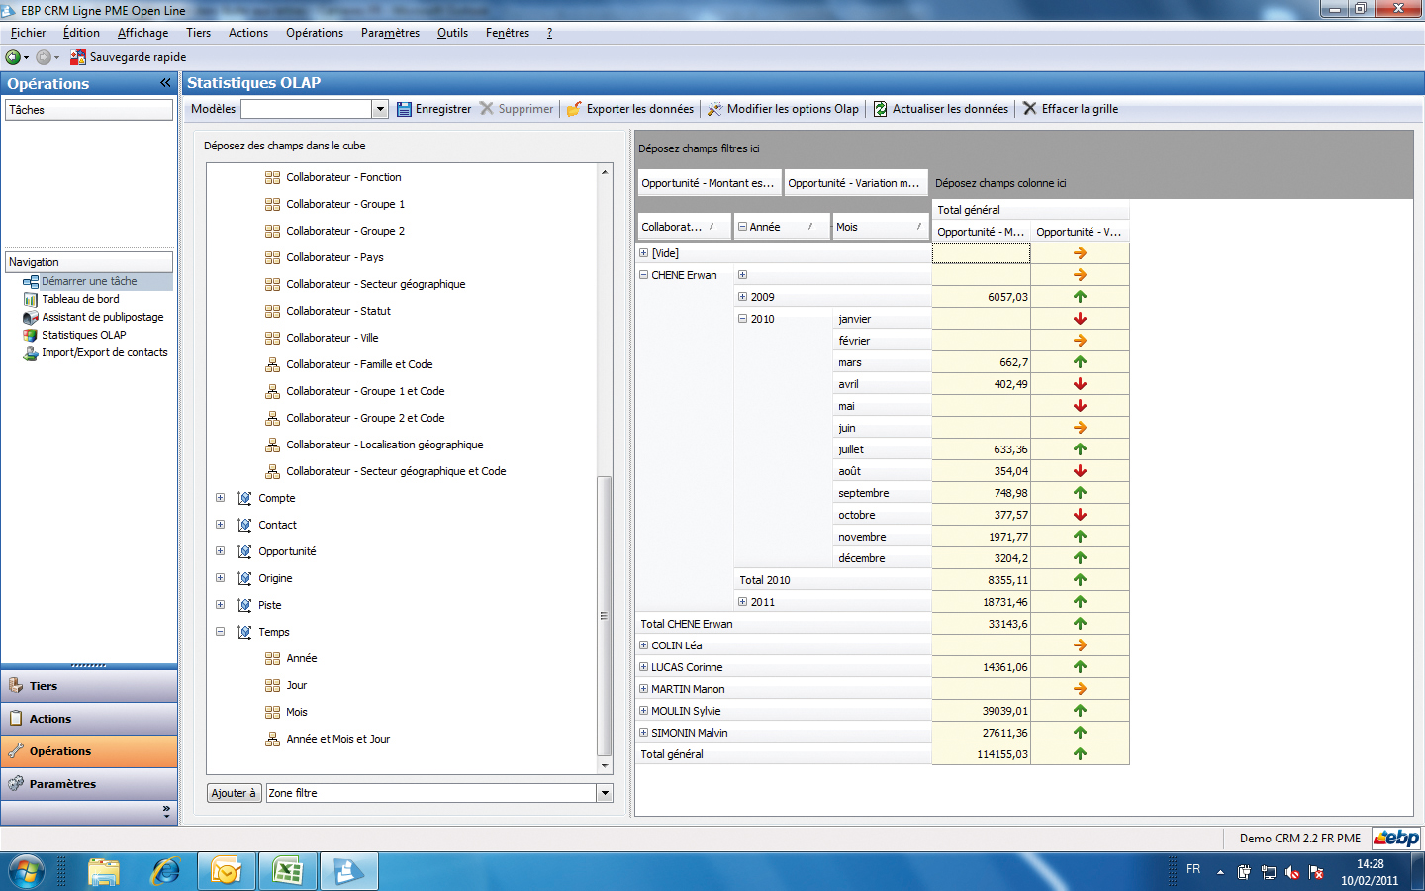1425x891 pixels.
Task: Click Exporter les données toolbar icon
Action: [574, 109]
